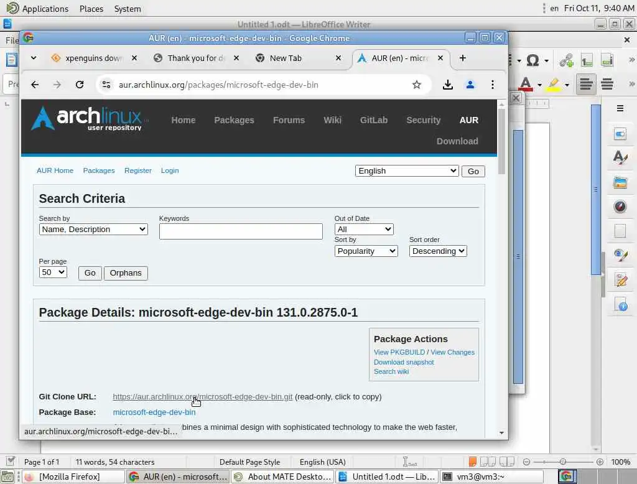Click the Login link
Image resolution: width=637 pixels, height=484 pixels.
pyautogui.click(x=170, y=170)
